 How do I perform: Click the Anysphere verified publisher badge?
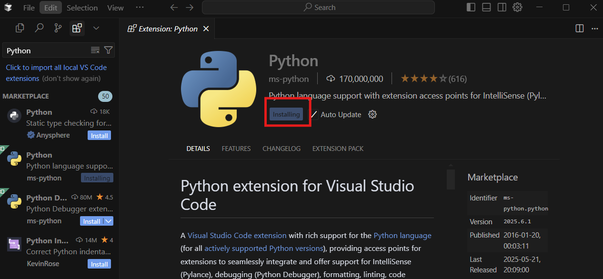[x=30, y=135]
